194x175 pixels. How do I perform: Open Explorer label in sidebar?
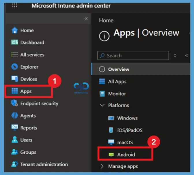[29, 67]
